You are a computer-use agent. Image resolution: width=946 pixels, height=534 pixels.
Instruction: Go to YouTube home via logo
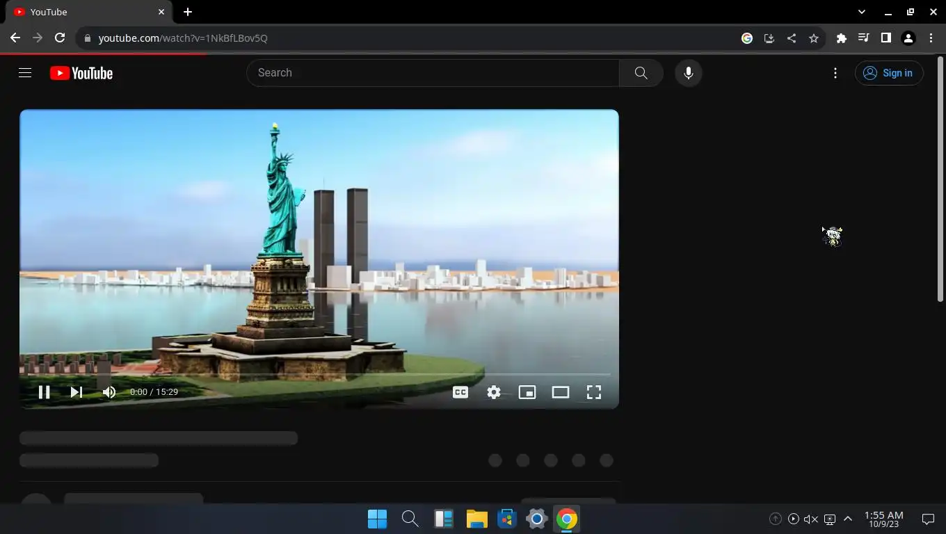pos(81,73)
